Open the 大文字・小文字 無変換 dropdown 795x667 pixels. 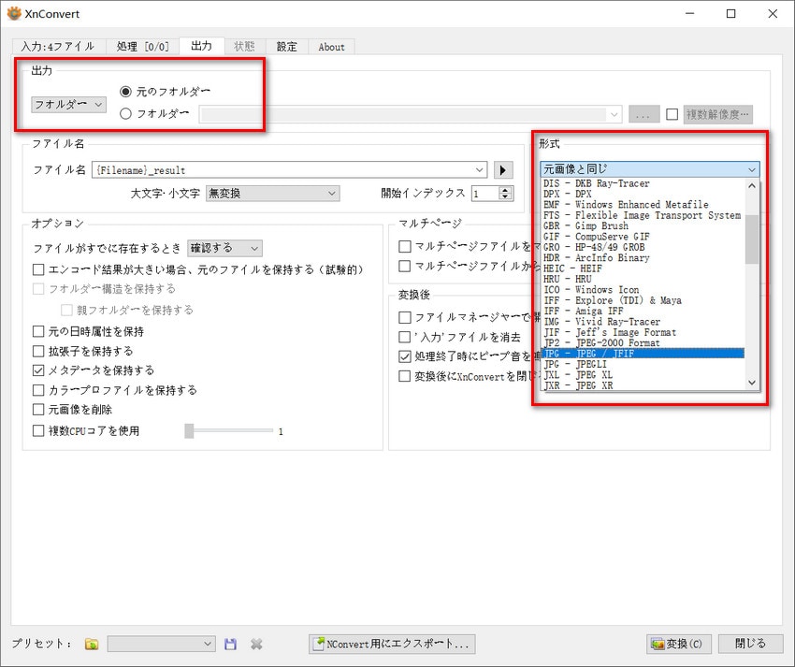pyautogui.click(x=273, y=194)
